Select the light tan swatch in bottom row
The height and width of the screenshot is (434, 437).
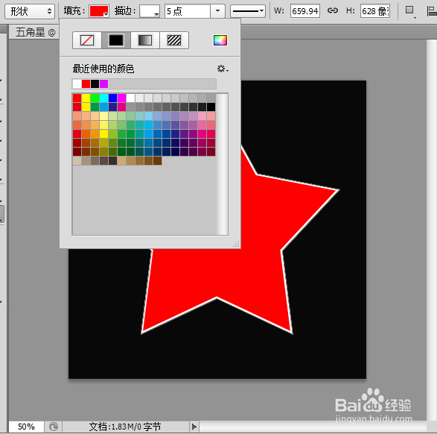77,160
